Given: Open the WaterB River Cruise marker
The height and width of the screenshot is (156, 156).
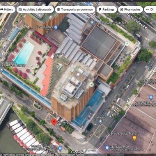Looking at the screenshot, I should [60, 149].
